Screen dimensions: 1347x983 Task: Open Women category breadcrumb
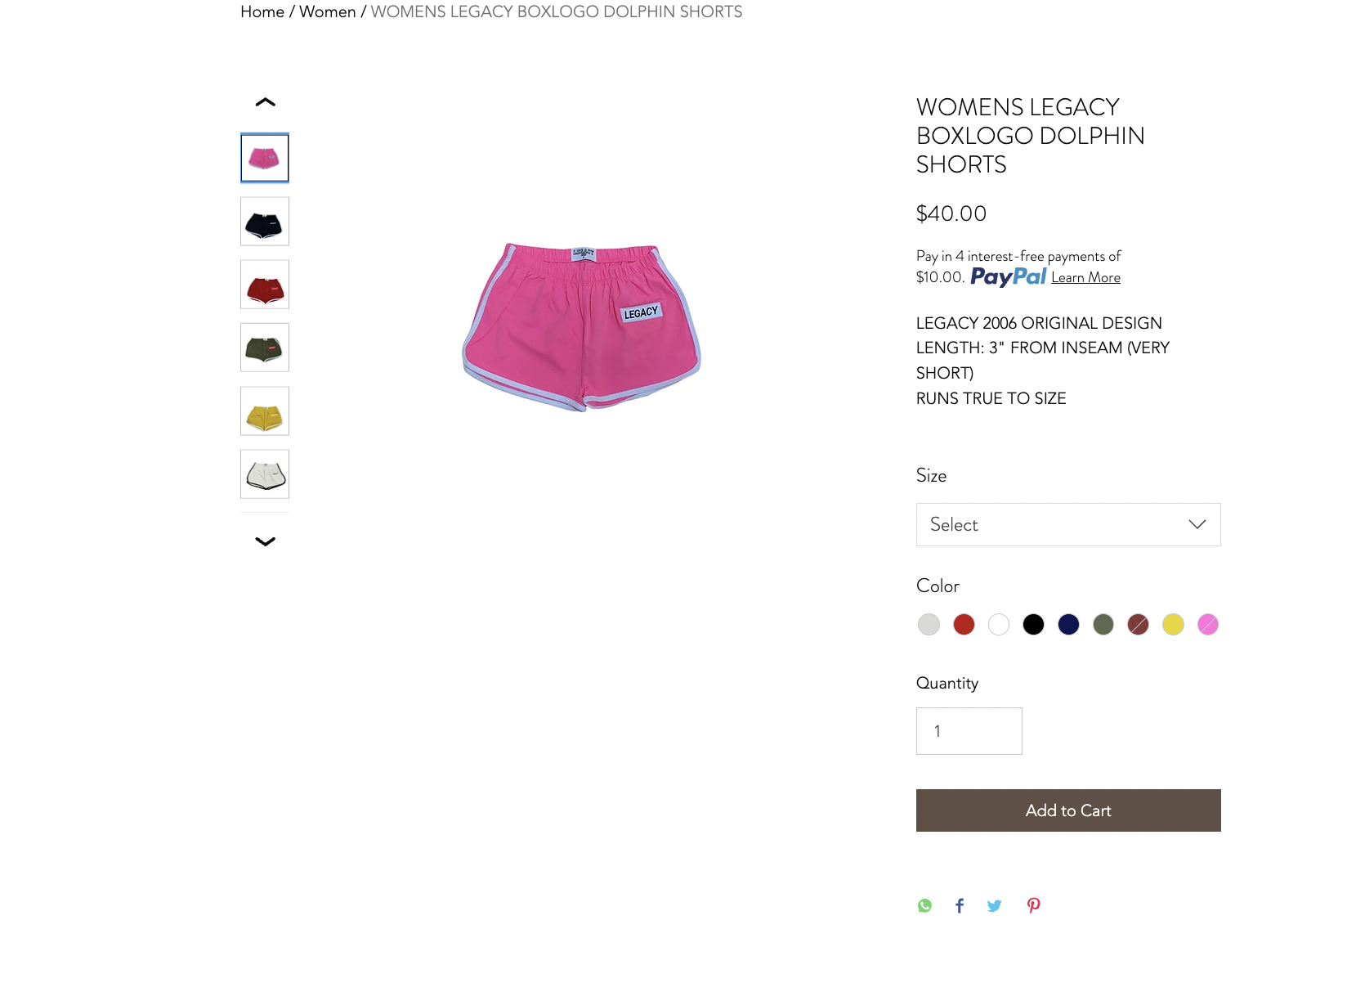click(327, 11)
